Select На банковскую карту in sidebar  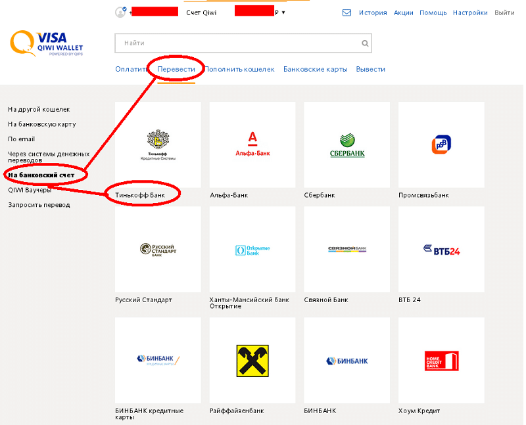42,124
